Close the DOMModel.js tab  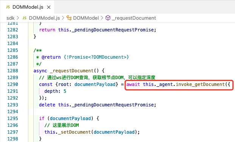pyautogui.click(x=49, y=7)
